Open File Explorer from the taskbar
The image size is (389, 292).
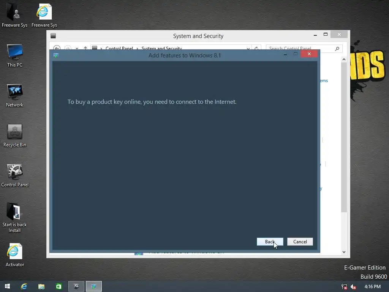pyautogui.click(x=41, y=286)
